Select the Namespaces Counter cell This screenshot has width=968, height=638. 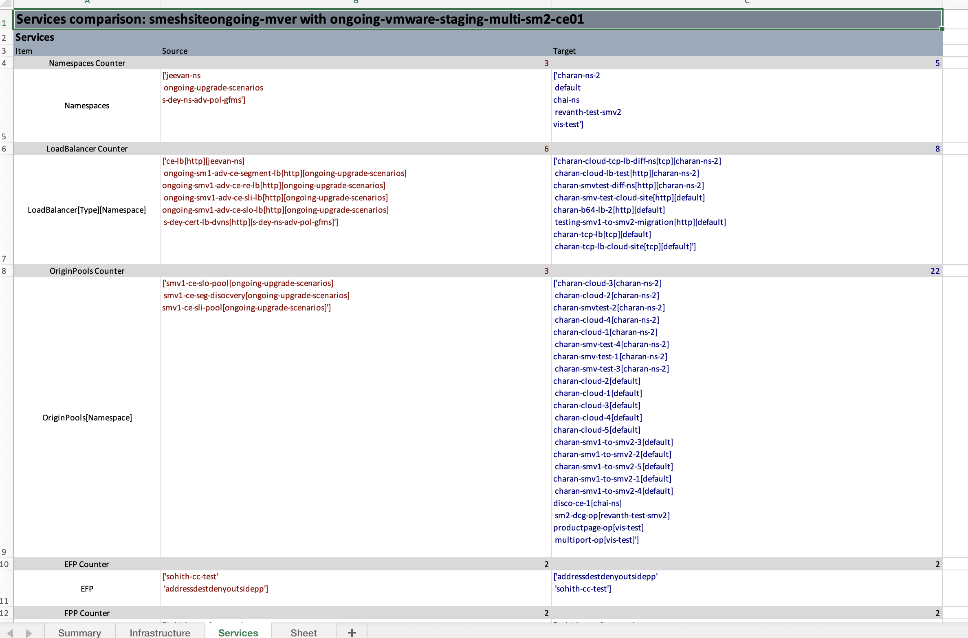87,63
